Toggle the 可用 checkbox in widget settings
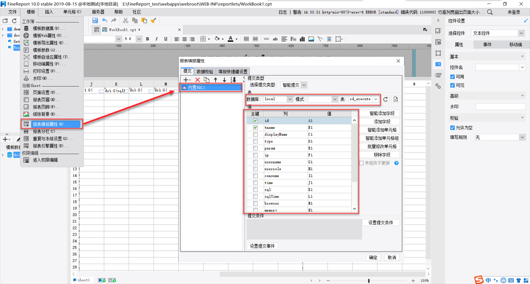Image resolution: width=530 pixels, height=284 pixels. click(x=452, y=77)
